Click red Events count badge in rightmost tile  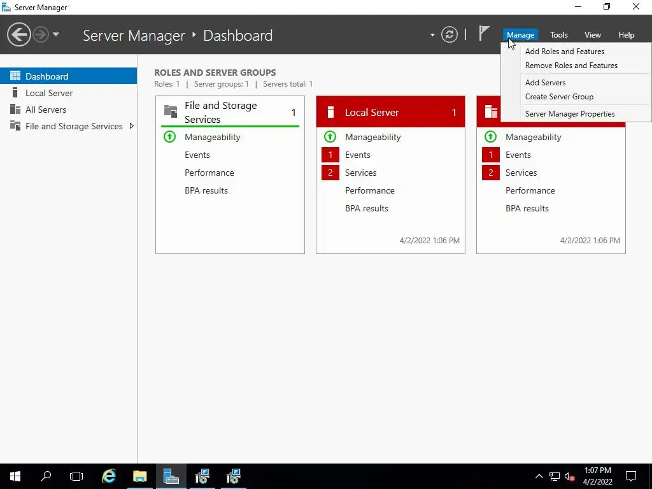[491, 155]
